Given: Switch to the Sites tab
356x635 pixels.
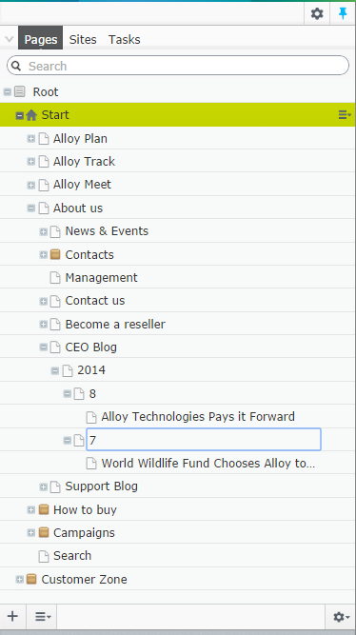Looking at the screenshot, I should coord(83,39).
